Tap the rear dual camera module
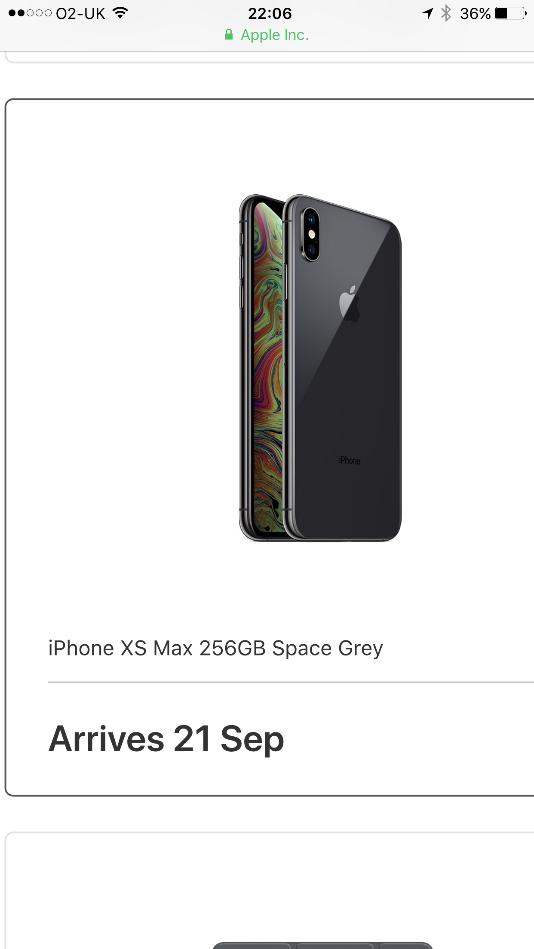The height and width of the screenshot is (949, 534). pos(310,234)
